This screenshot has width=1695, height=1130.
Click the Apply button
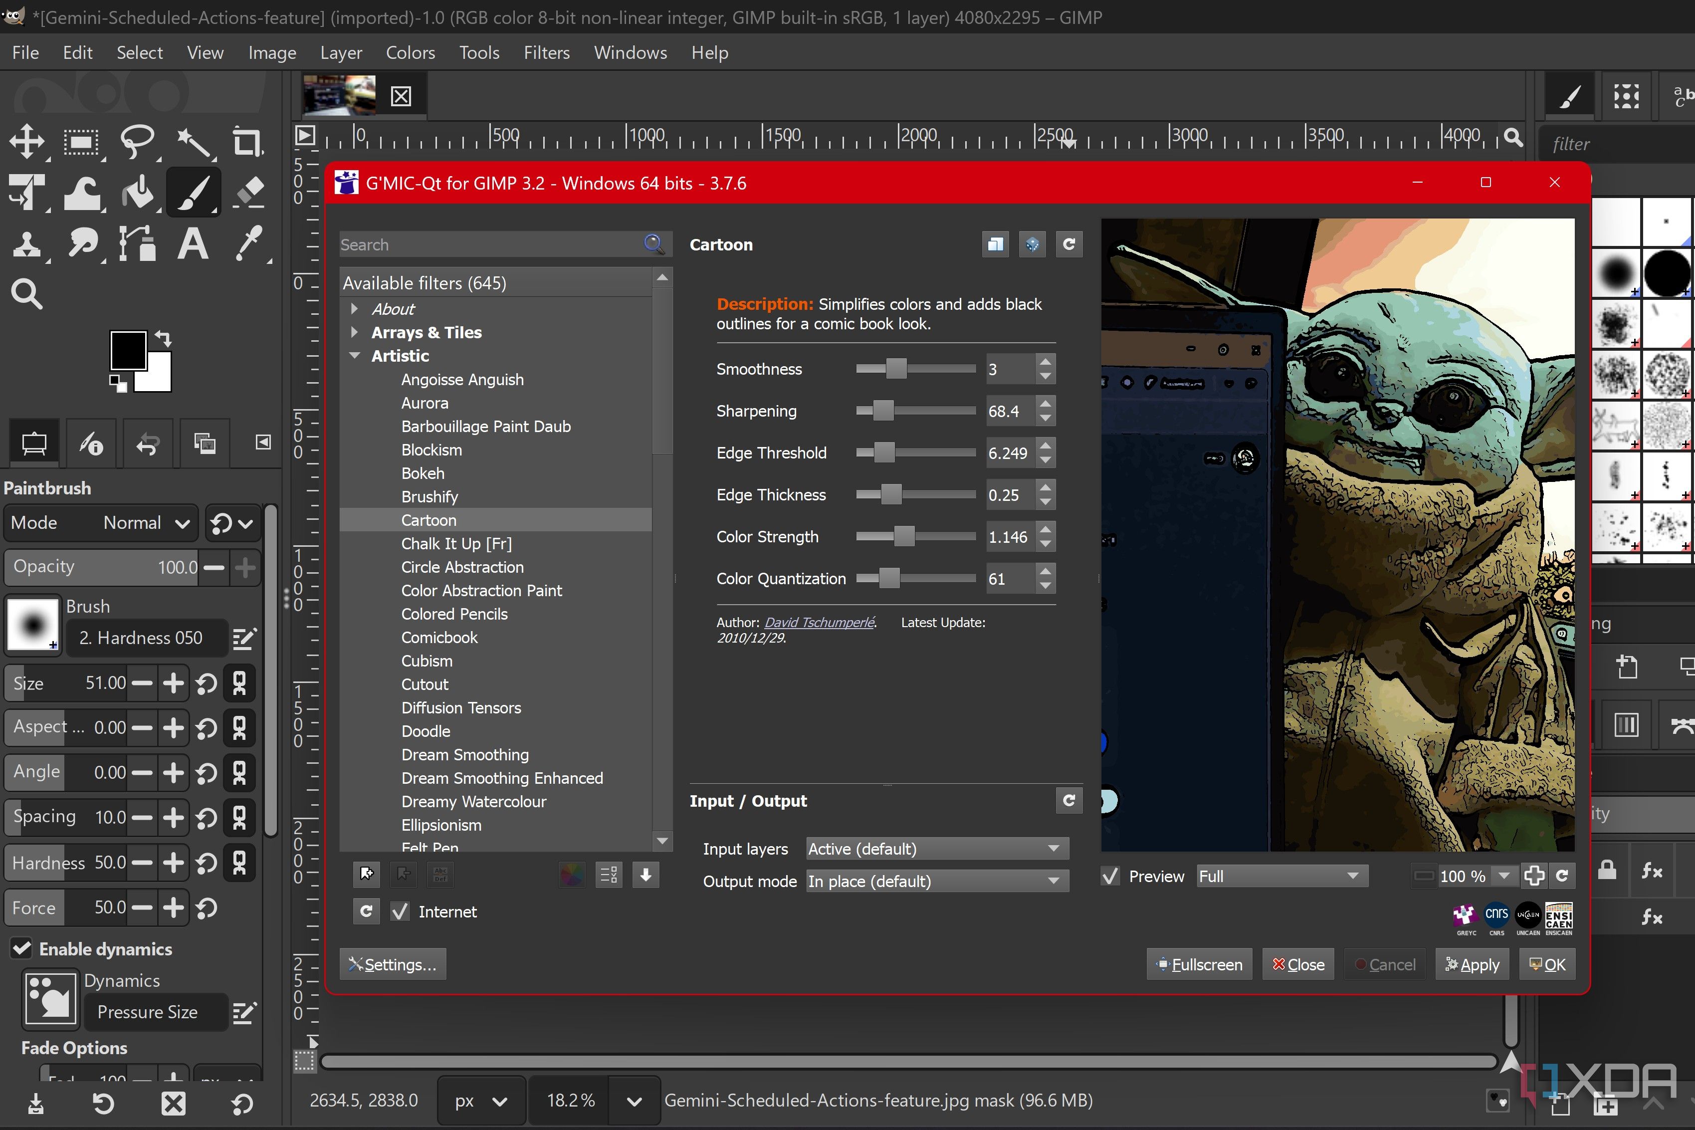point(1472,964)
